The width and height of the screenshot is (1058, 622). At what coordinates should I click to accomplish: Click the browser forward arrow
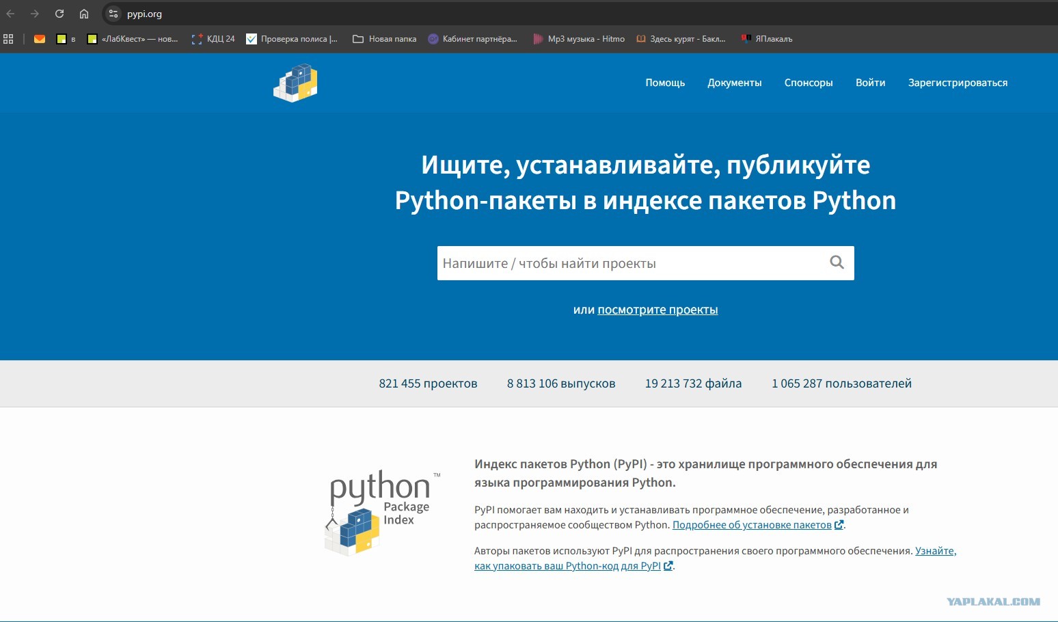coord(35,14)
